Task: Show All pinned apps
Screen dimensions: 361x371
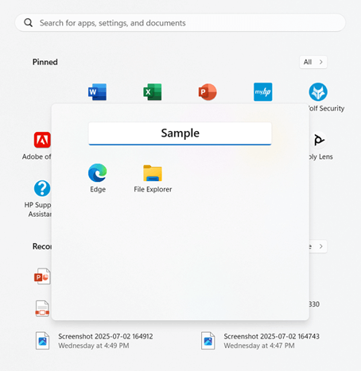Action: (313, 62)
